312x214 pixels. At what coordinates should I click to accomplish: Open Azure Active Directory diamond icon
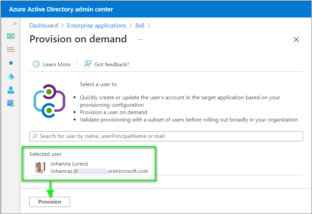click(x=11, y=77)
